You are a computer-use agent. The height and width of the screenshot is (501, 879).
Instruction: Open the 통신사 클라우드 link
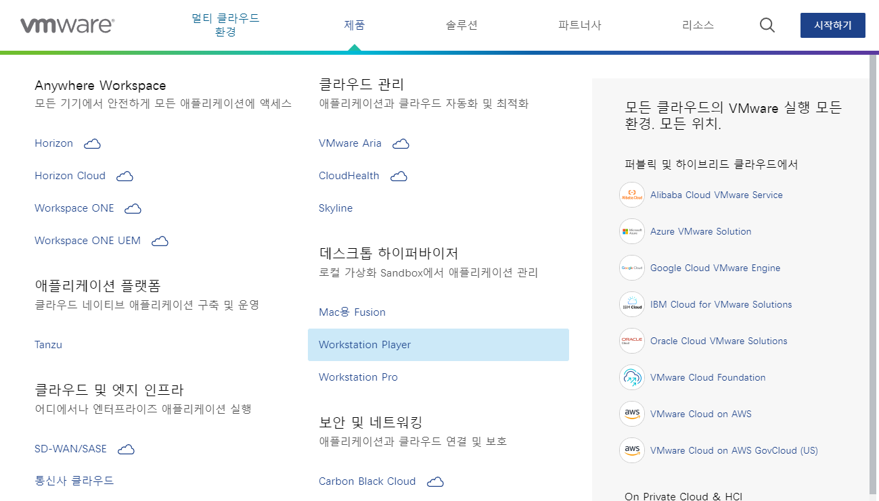[74, 481]
